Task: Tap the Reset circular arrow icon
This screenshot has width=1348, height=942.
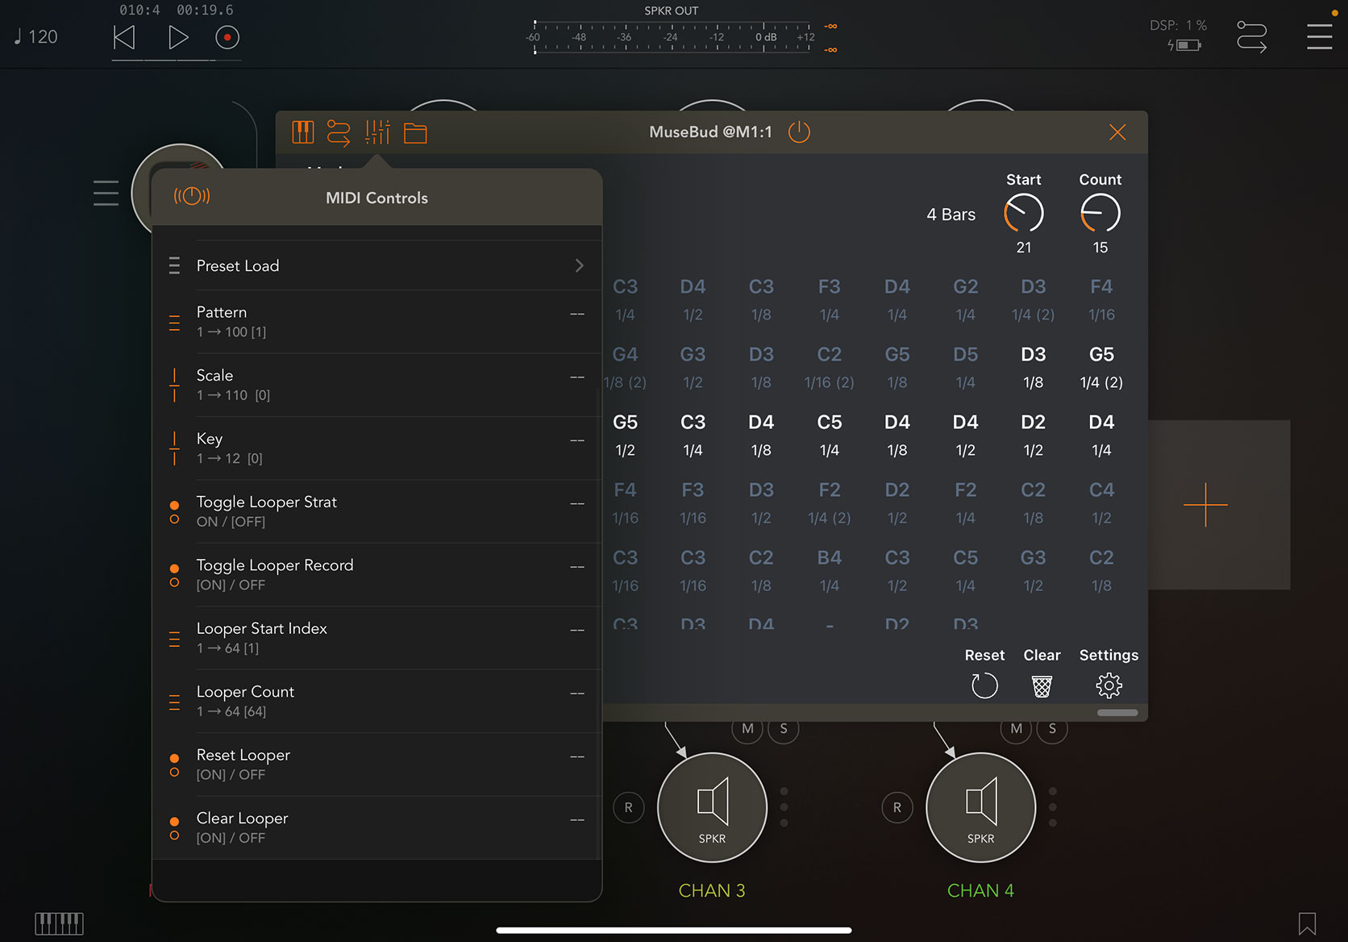Action: pyautogui.click(x=984, y=686)
